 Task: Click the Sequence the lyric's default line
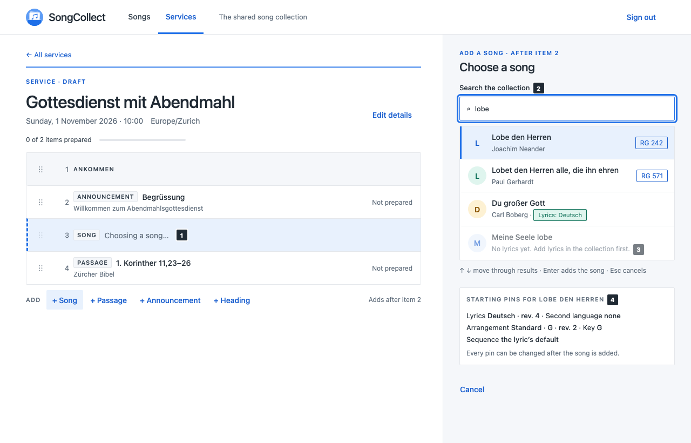tap(512, 339)
